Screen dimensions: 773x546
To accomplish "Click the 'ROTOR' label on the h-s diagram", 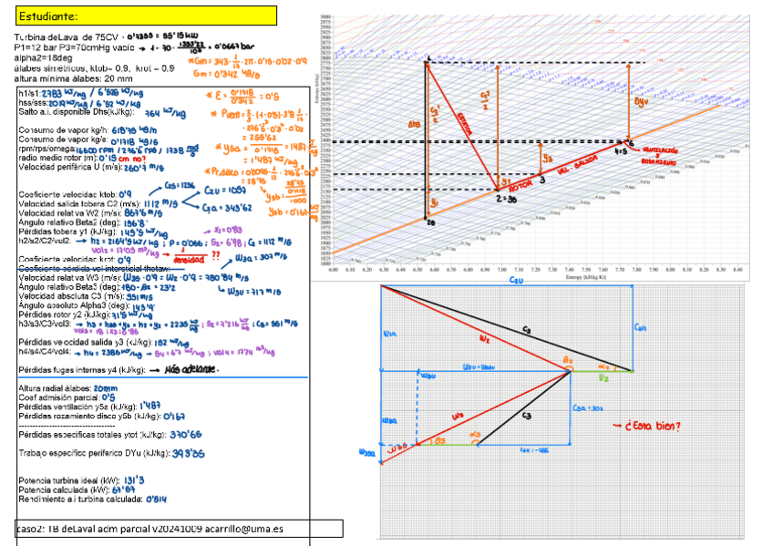I will click(x=520, y=187).
